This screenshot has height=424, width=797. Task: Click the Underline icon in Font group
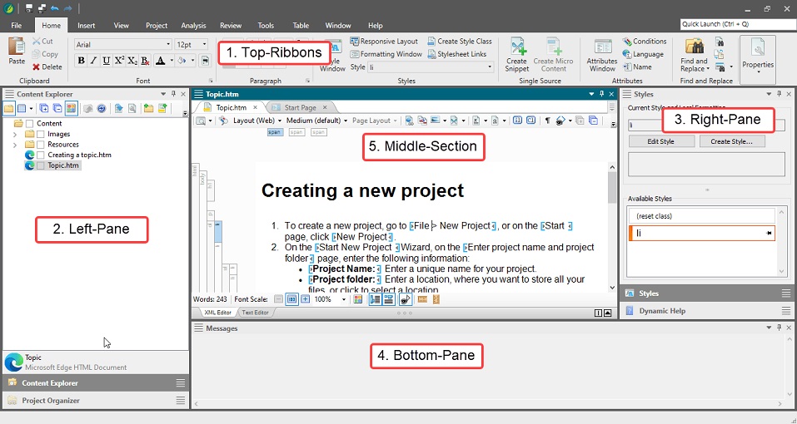[x=107, y=61]
